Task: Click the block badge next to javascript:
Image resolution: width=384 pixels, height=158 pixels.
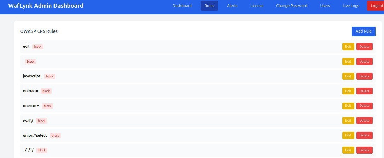Action: (50, 76)
